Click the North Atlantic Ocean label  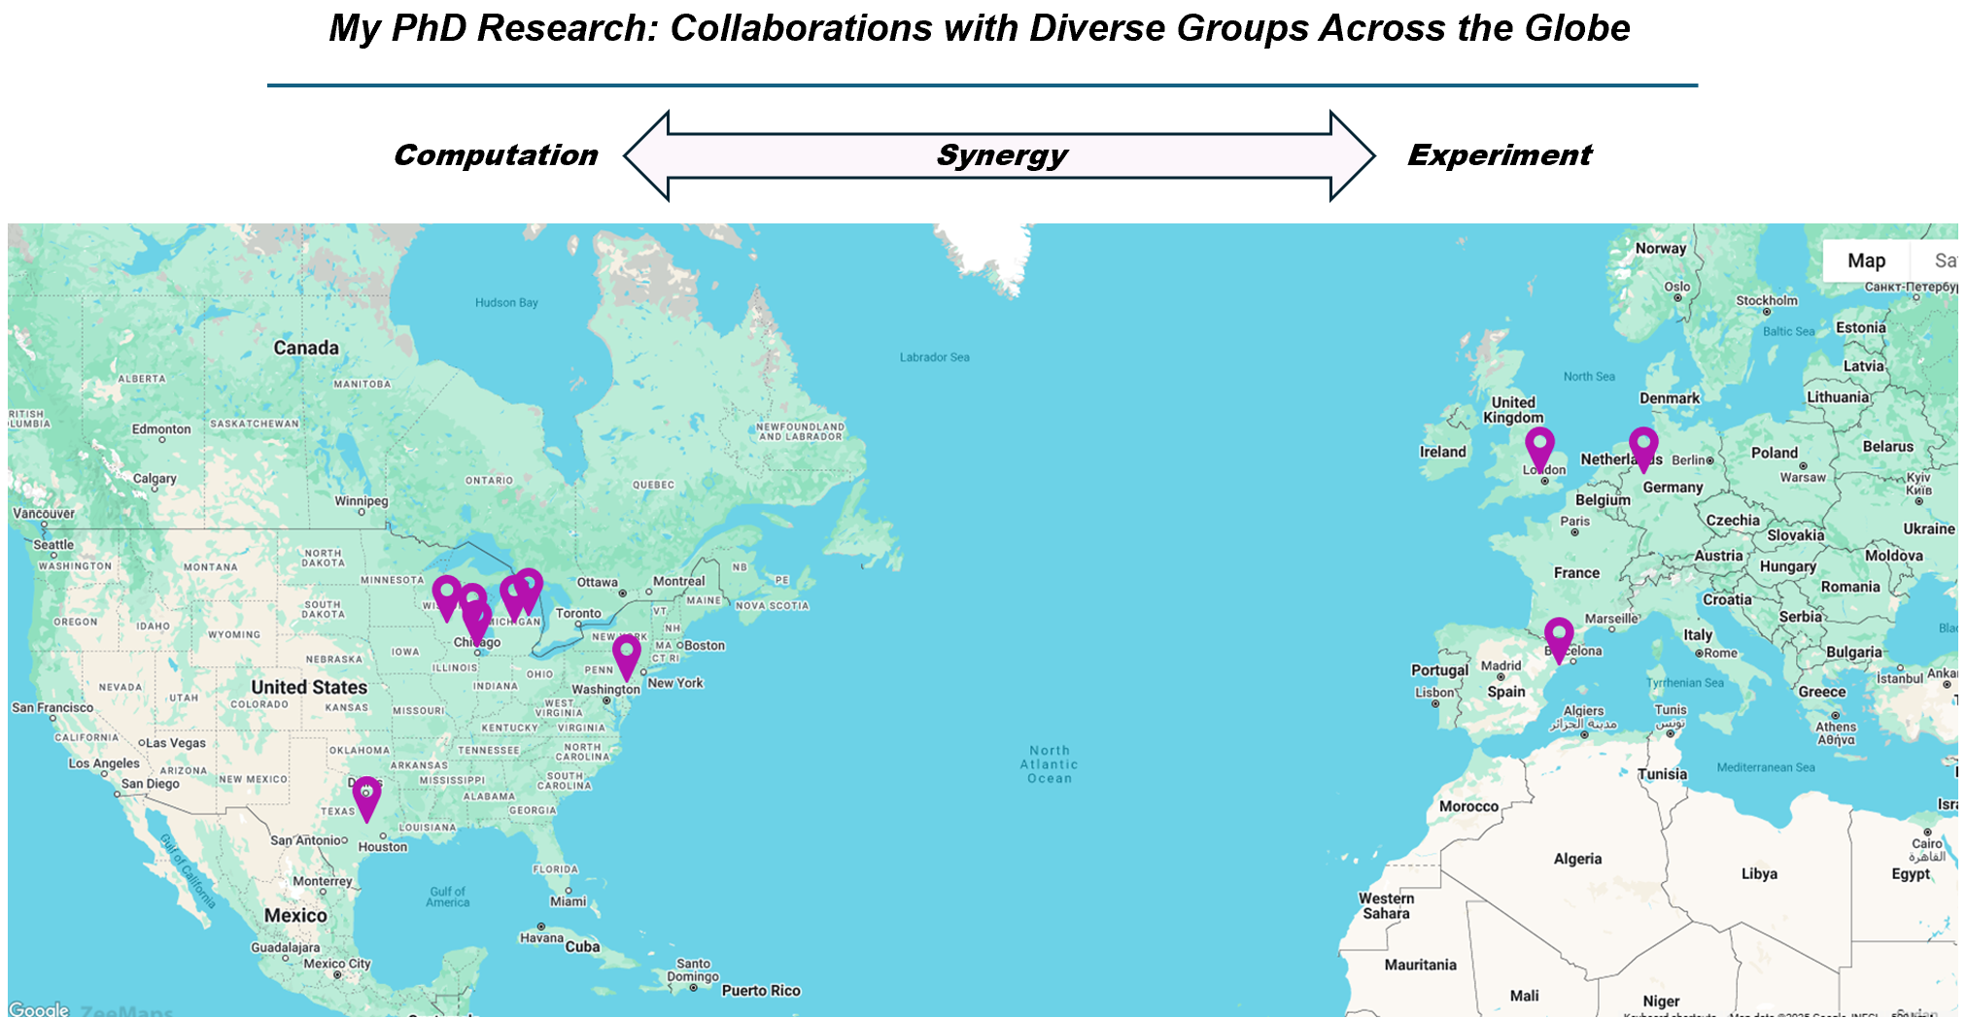1050,764
